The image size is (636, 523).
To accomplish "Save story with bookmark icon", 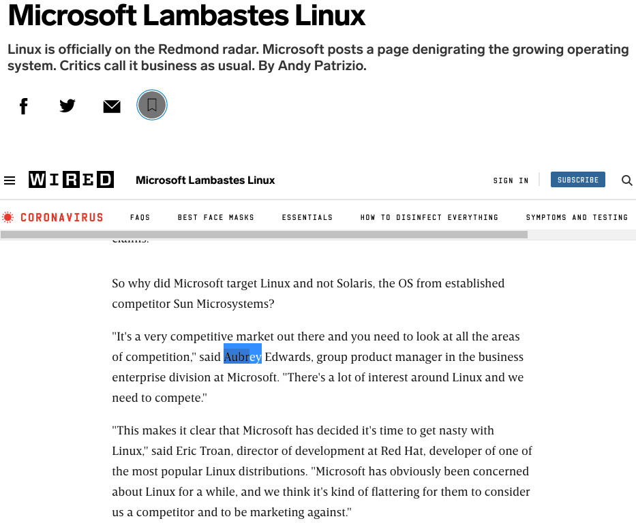I will click(152, 105).
